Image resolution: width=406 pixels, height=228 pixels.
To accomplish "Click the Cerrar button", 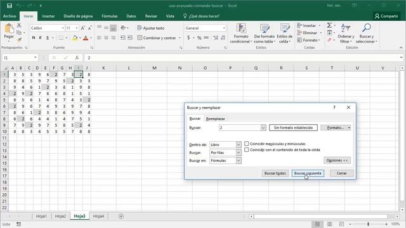I will tap(341, 173).
